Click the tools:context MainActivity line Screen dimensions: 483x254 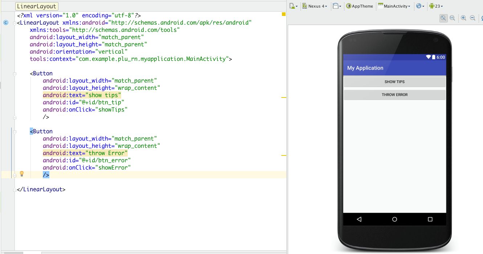click(131, 59)
